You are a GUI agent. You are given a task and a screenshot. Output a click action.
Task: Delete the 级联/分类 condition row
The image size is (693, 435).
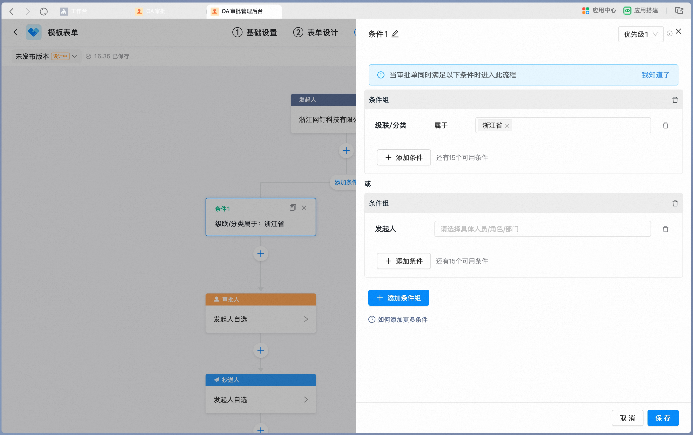[x=665, y=125]
